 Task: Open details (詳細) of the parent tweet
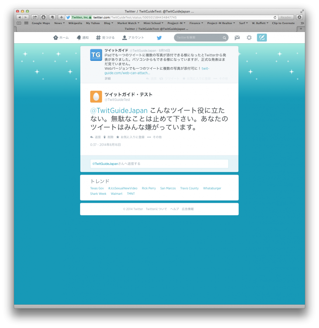click(x=108, y=78)
